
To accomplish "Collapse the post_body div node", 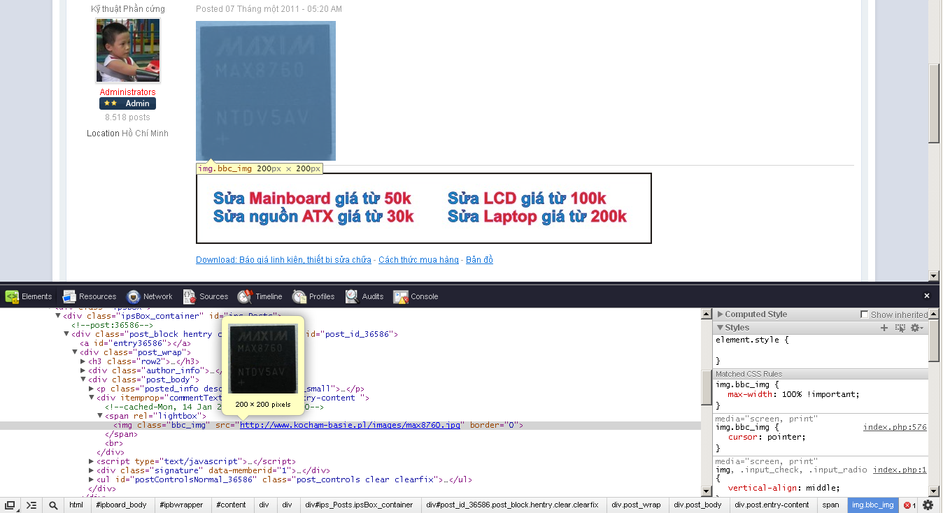I will pos(83,380).
